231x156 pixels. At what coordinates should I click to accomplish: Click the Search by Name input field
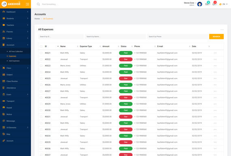[115, 37]
